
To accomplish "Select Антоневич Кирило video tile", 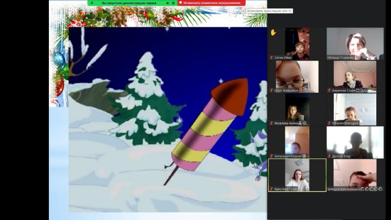I will click(297, 141).
